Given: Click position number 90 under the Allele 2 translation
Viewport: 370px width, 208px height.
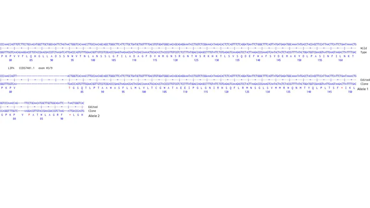Looking at the screenshot, I should [x=62, y=119].
